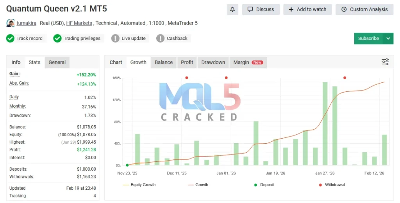This screenshot has width=400, height=203.
Task: Select the Margin tab marked New
Action: 248,62
